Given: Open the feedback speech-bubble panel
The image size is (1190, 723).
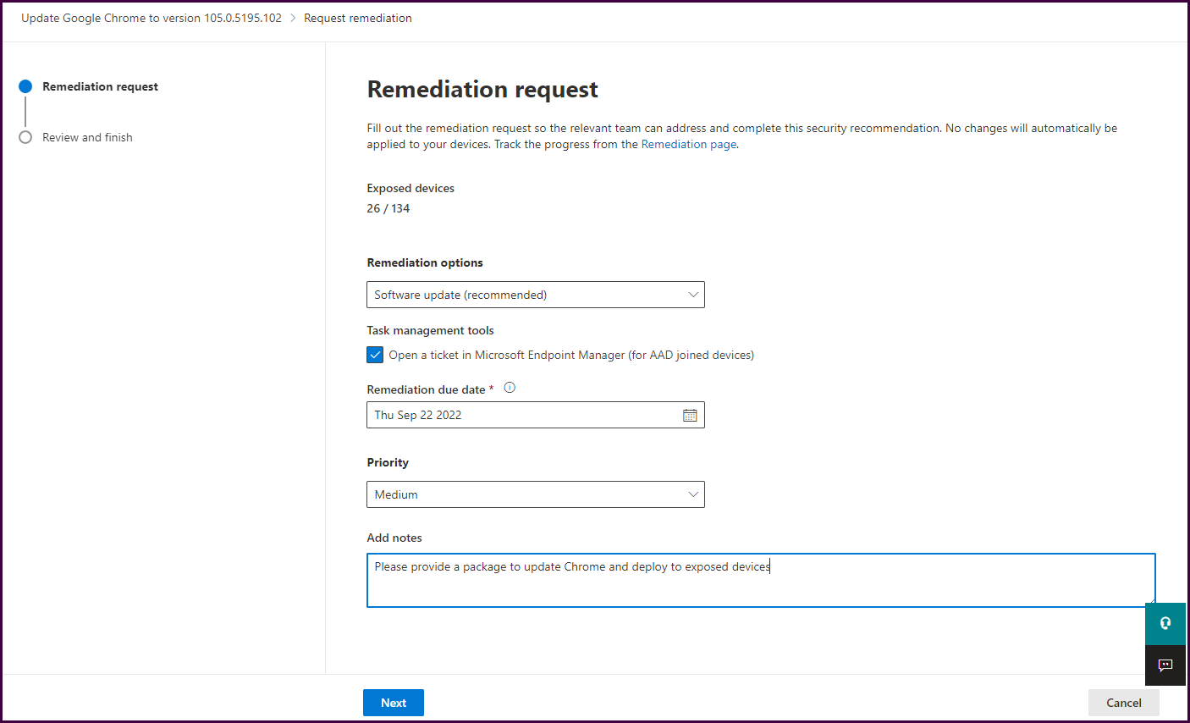Looking at the screenshot, I should point(1165,665).
